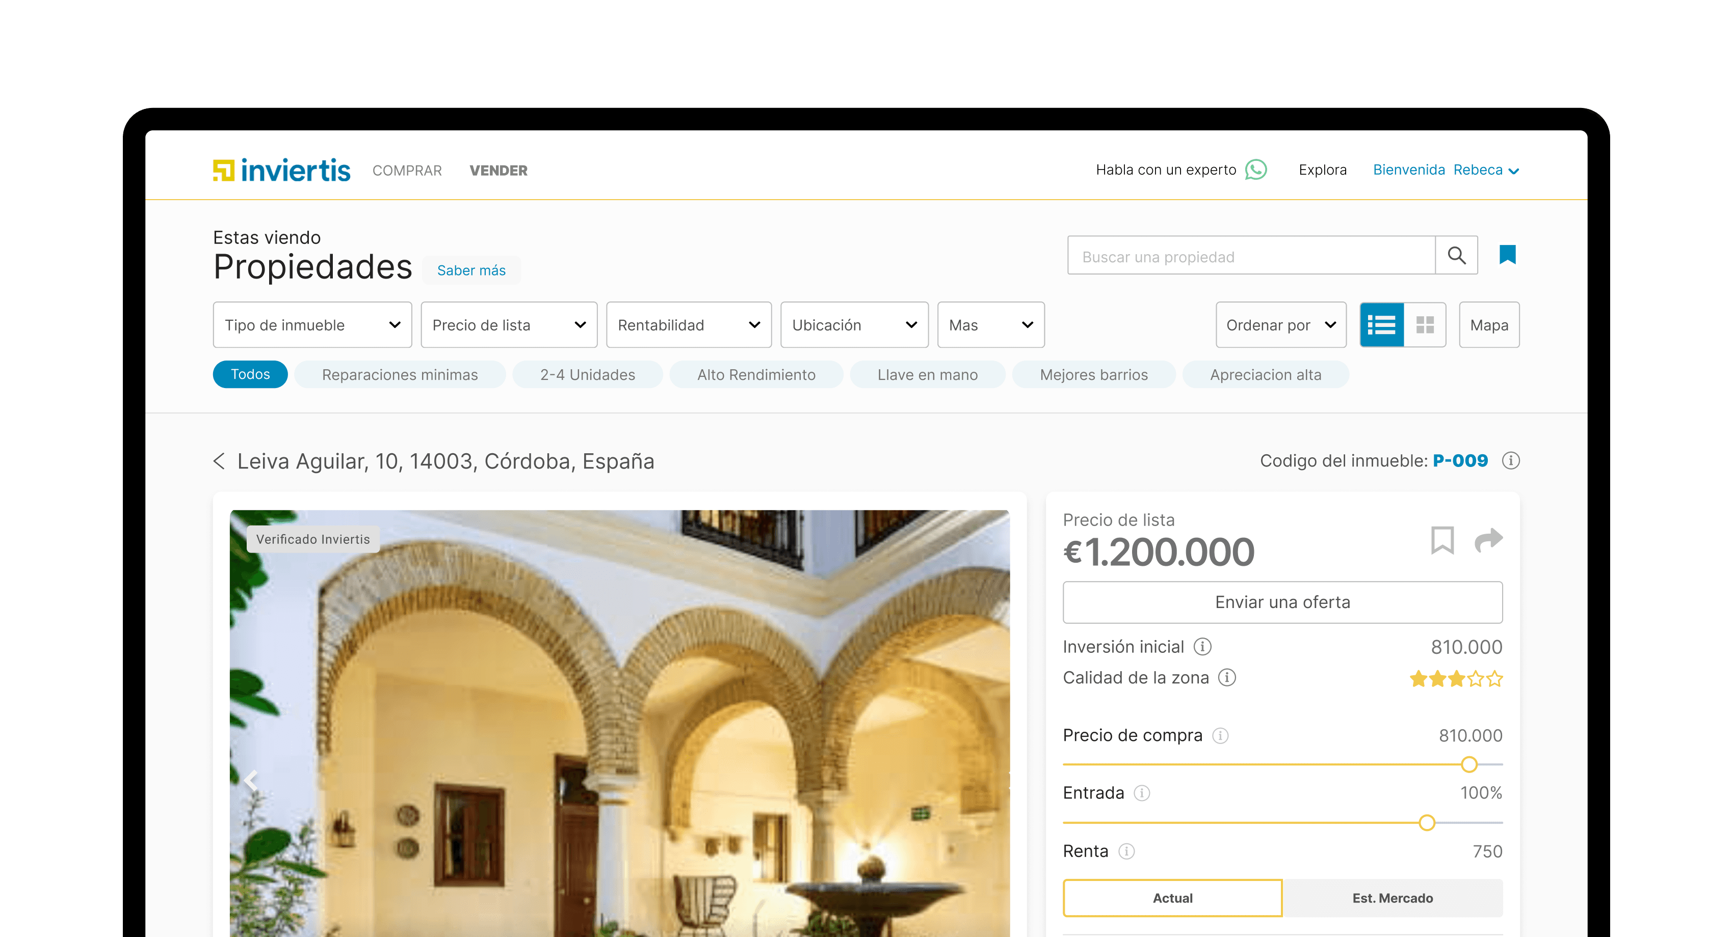Open the Tipo de inmueble dropdown

pyautogui.click(x=312, y=325)
